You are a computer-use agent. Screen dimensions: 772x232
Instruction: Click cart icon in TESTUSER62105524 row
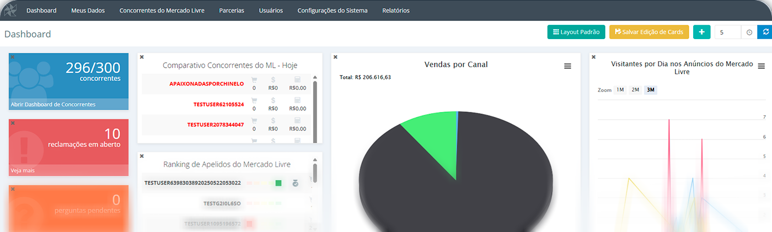[x=254, y=100]
